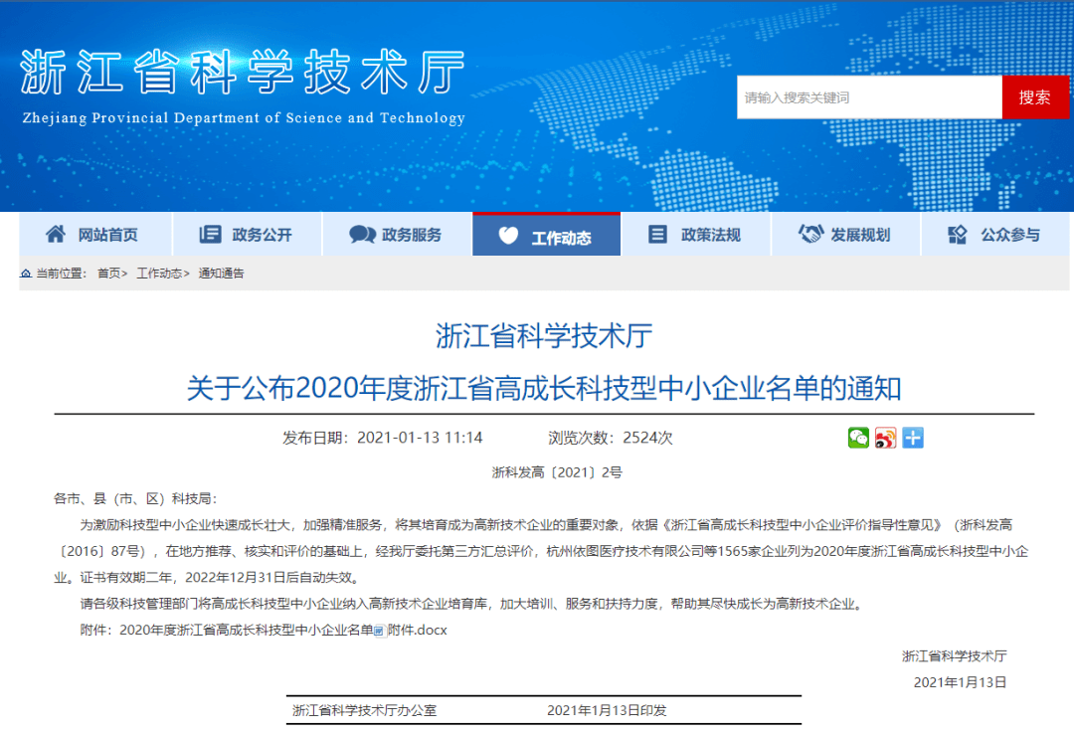
Task: Select the heart icon in 工作动态 tab
Action: pyautogui.click(x=509, y=237)
